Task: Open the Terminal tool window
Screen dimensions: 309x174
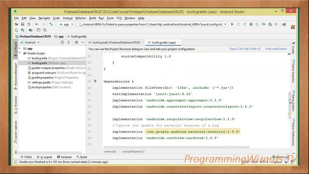Action: coord(64,157)
